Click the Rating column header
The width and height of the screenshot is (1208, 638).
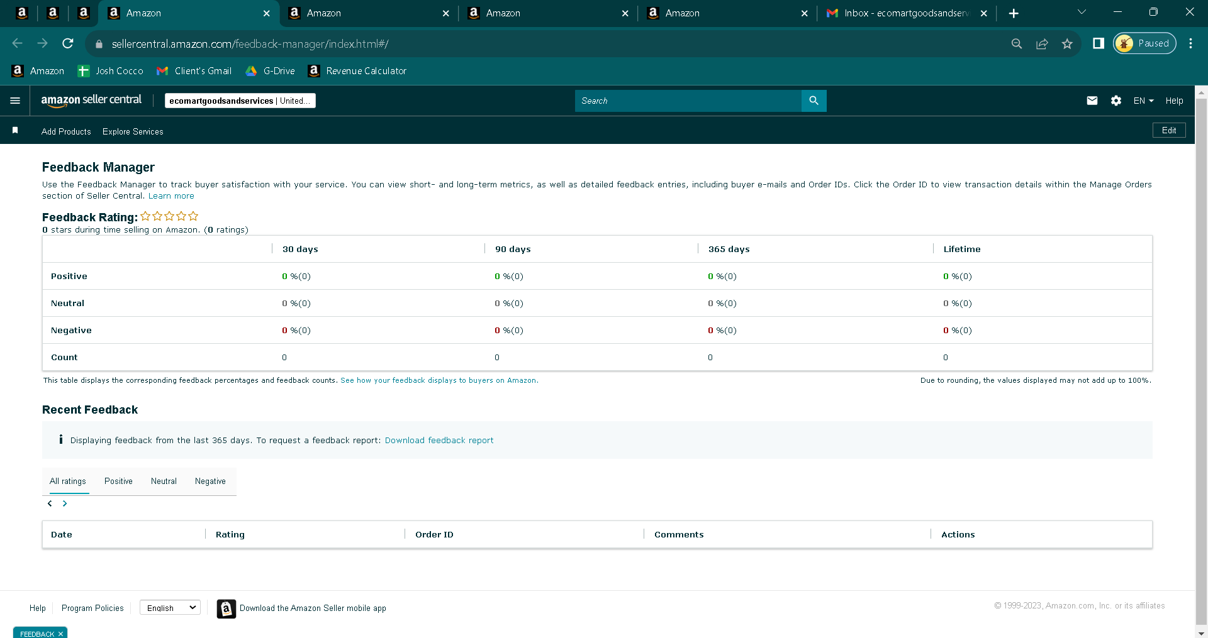point(230,535)
